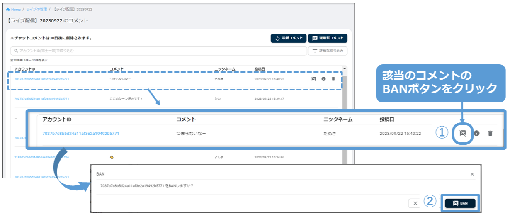Open the 運用者コメント button

(328, 38)
